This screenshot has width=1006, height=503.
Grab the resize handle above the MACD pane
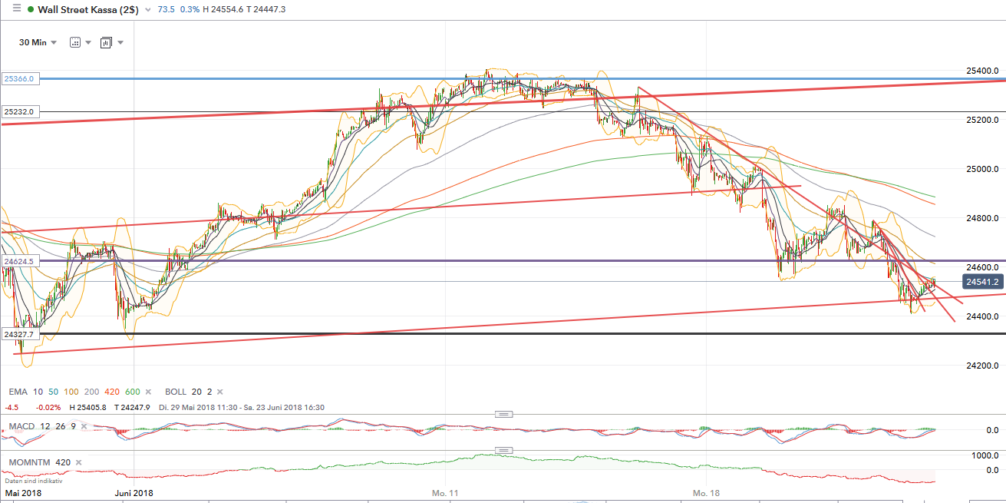tap(503, 414)
